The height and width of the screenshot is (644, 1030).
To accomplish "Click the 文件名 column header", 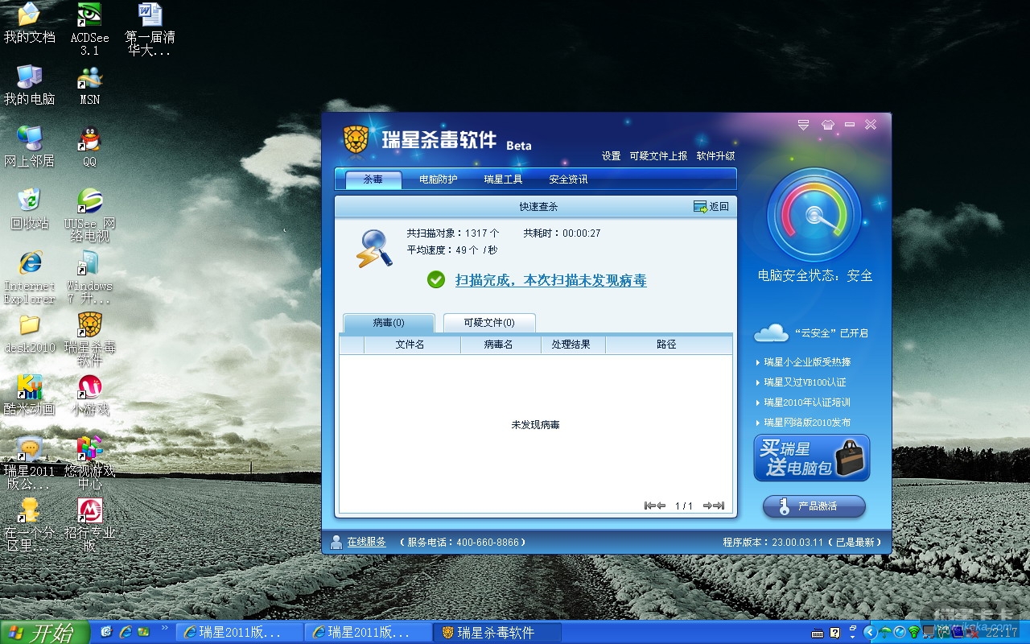I will click(410, 345).
